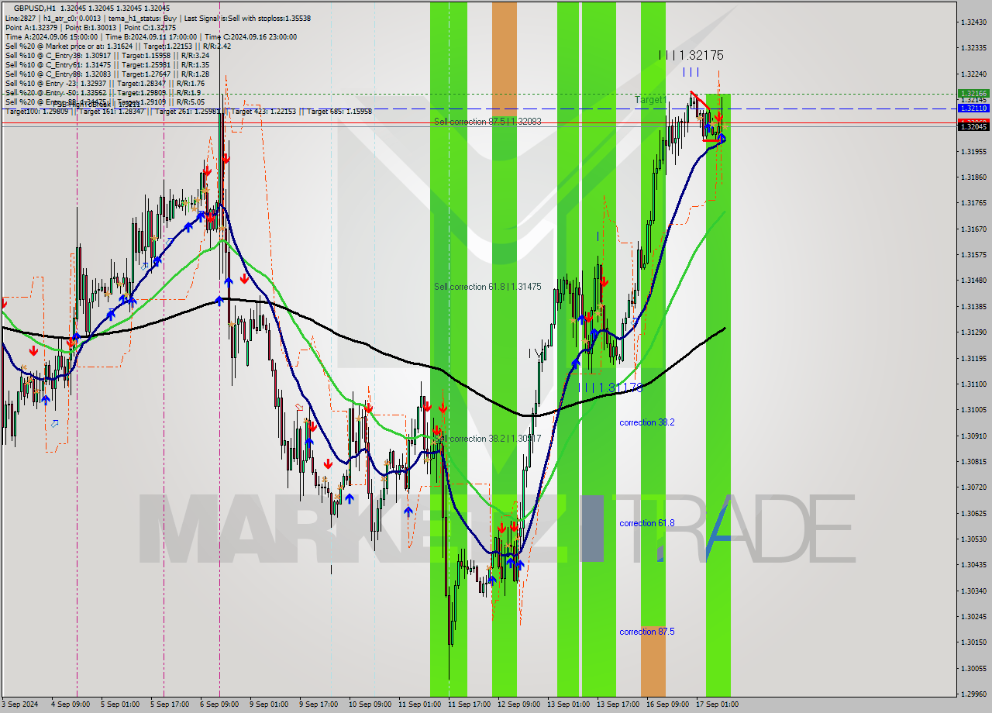This screenshot has width=992, height=713.
Task: Click the gray-blue rectangle near 'correction 61.8'
Action: (x=592, y=529)
